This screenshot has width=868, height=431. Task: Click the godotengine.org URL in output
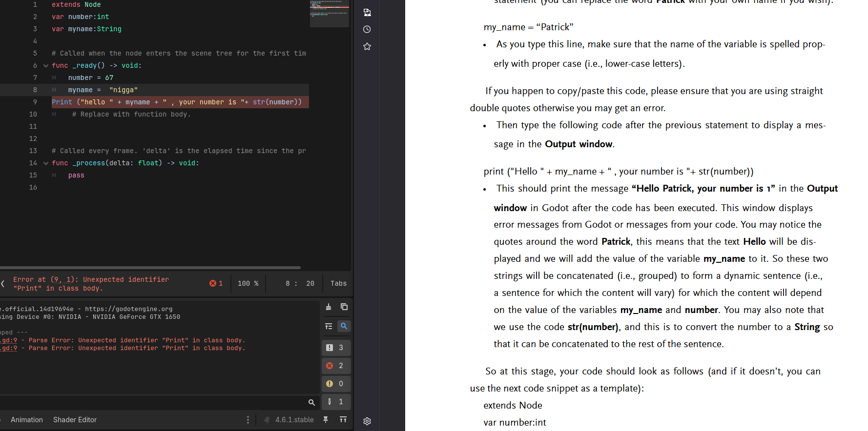(x=129, y=309)
